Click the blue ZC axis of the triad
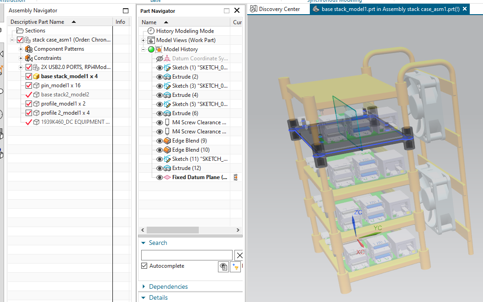The height and width of the screenshot is (302, 483). pyautogui.click(x=354, y=226)
